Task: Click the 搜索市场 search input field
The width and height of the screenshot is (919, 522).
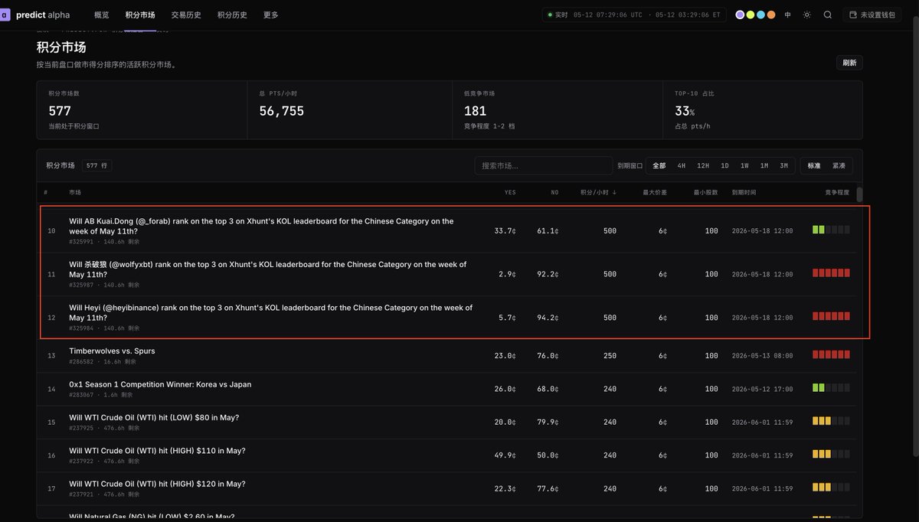Action: point(543,165)
